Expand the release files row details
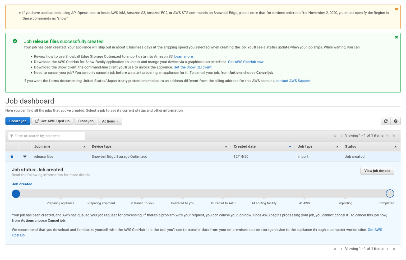This screenshot has width=406, height=260. click(x=25, y=156)
